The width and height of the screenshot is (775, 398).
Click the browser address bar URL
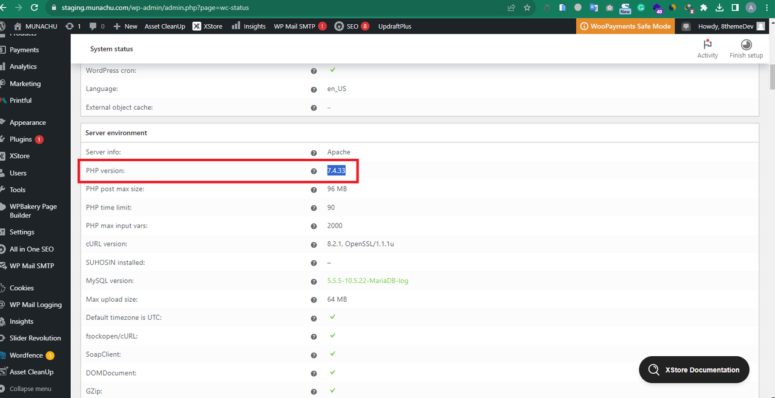155,8
